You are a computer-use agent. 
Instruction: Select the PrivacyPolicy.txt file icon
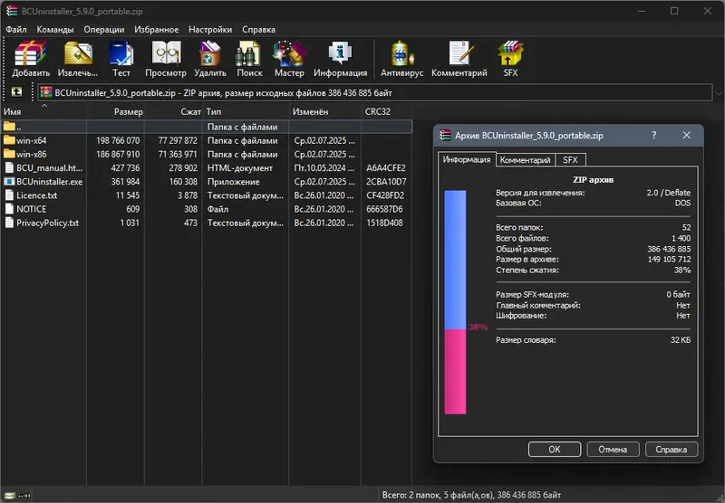9,223
